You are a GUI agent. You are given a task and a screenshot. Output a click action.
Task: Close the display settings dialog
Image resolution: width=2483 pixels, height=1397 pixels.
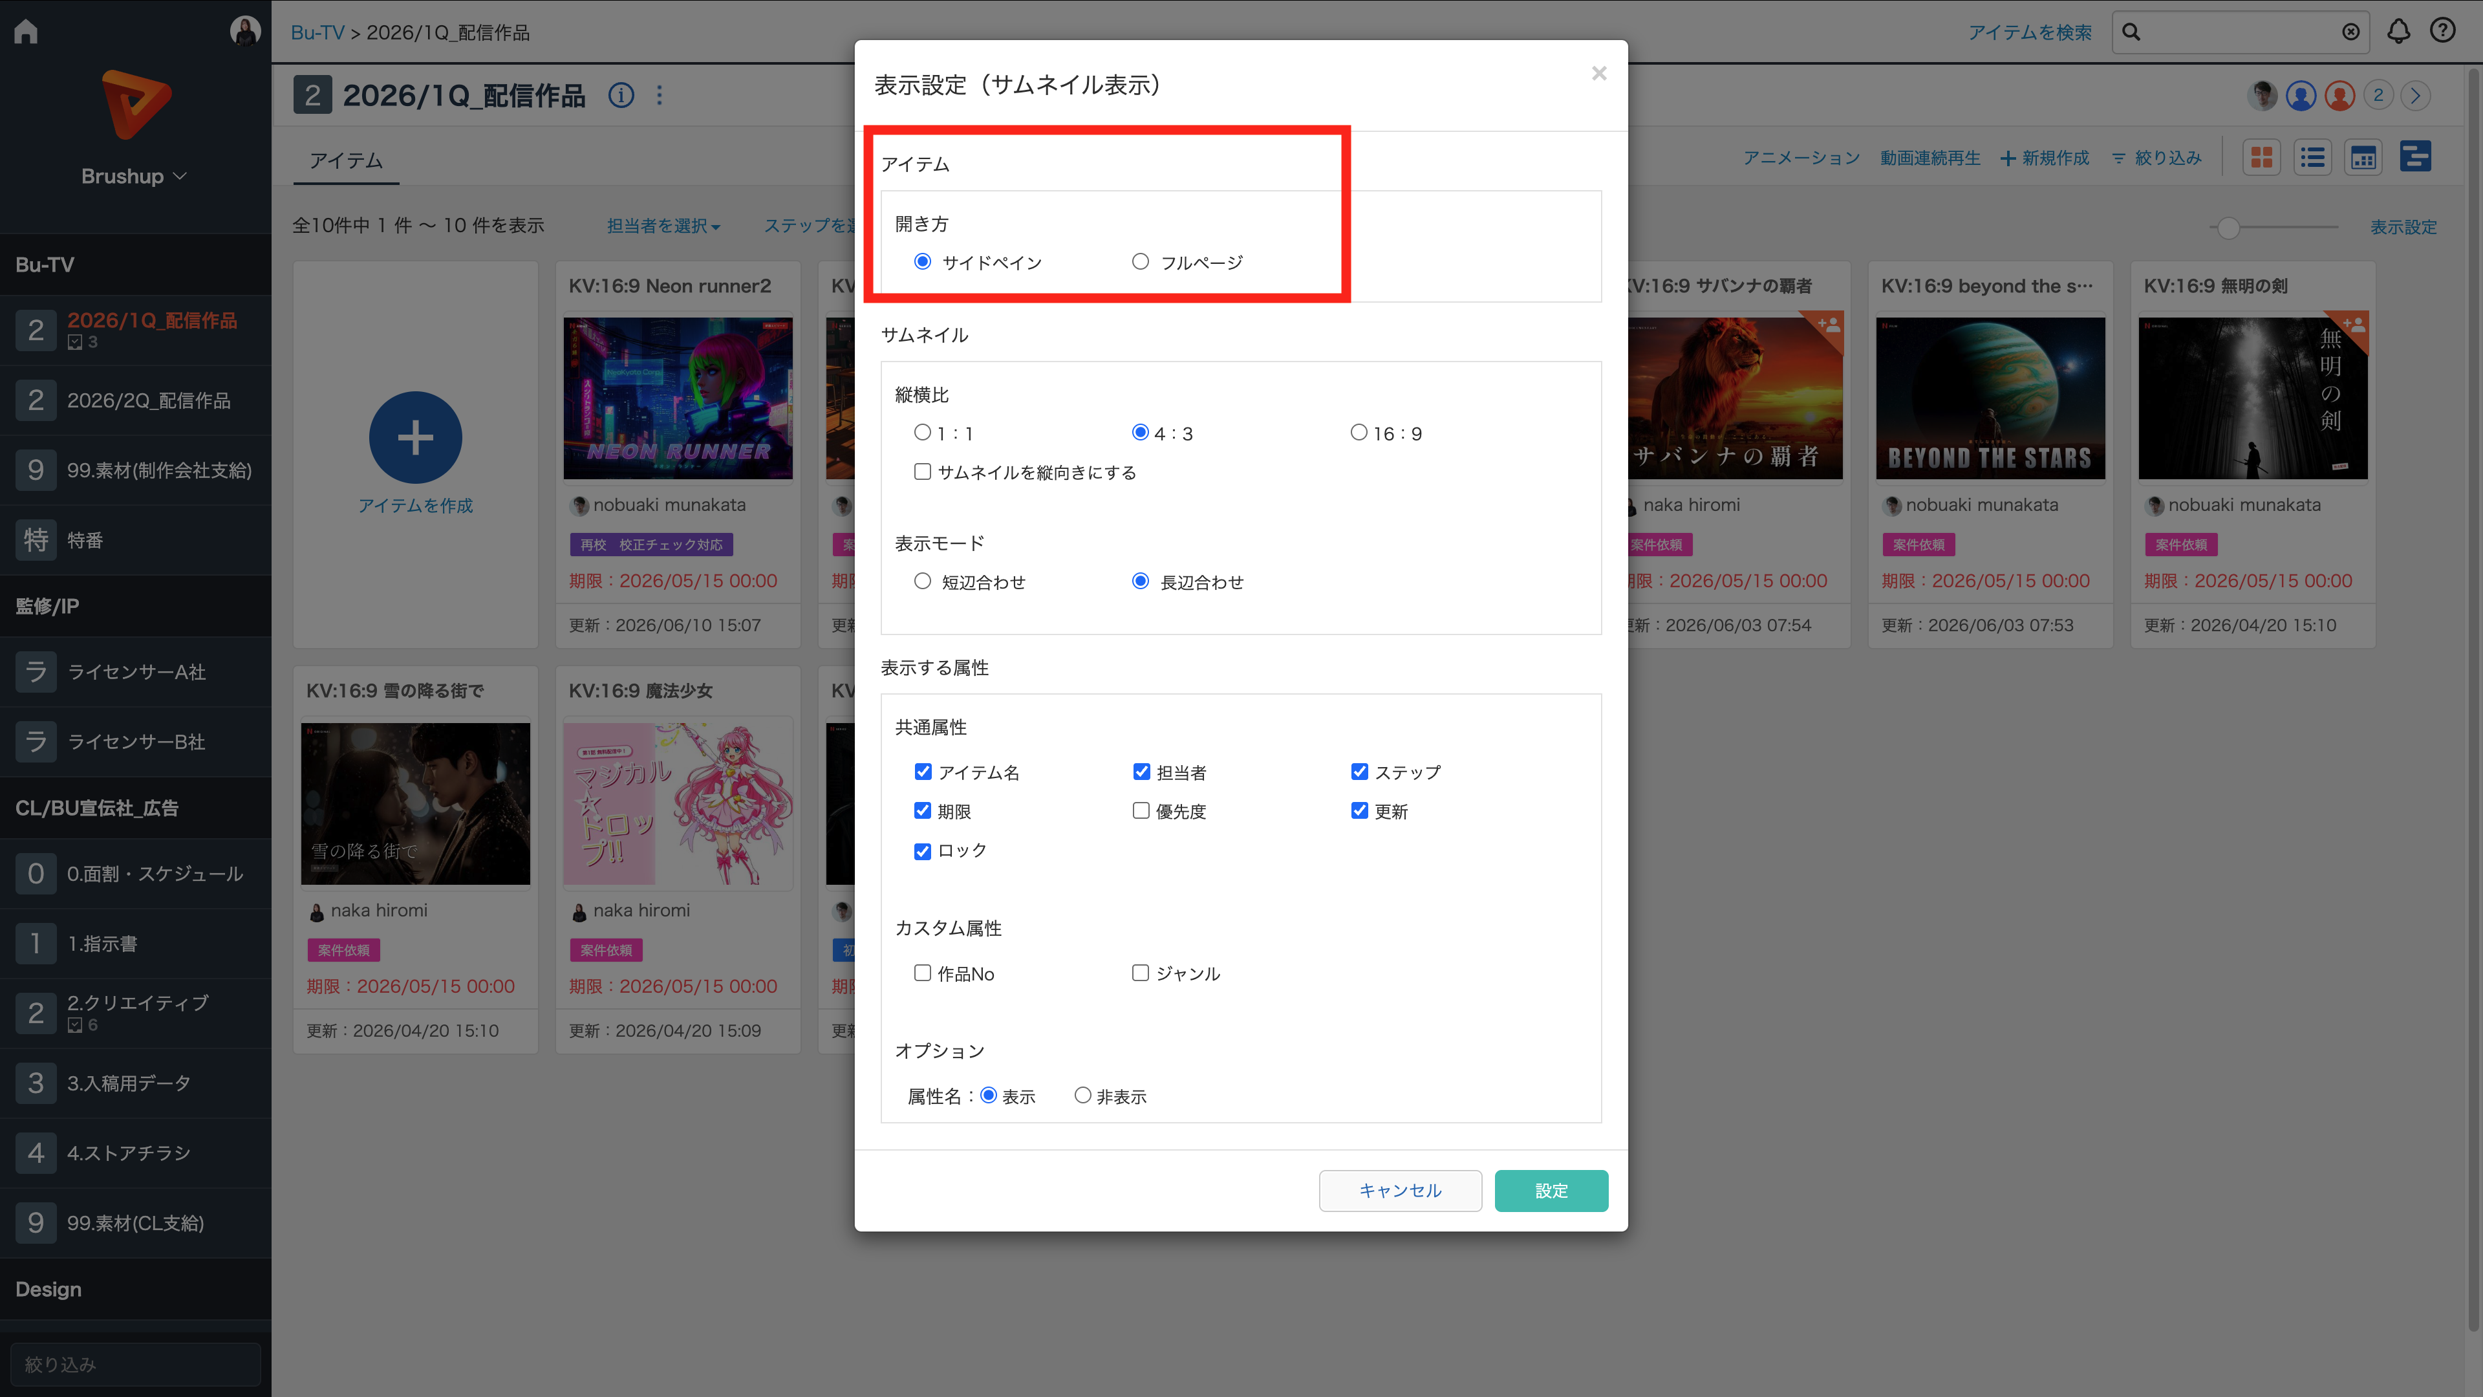[x=1599, y=73]
